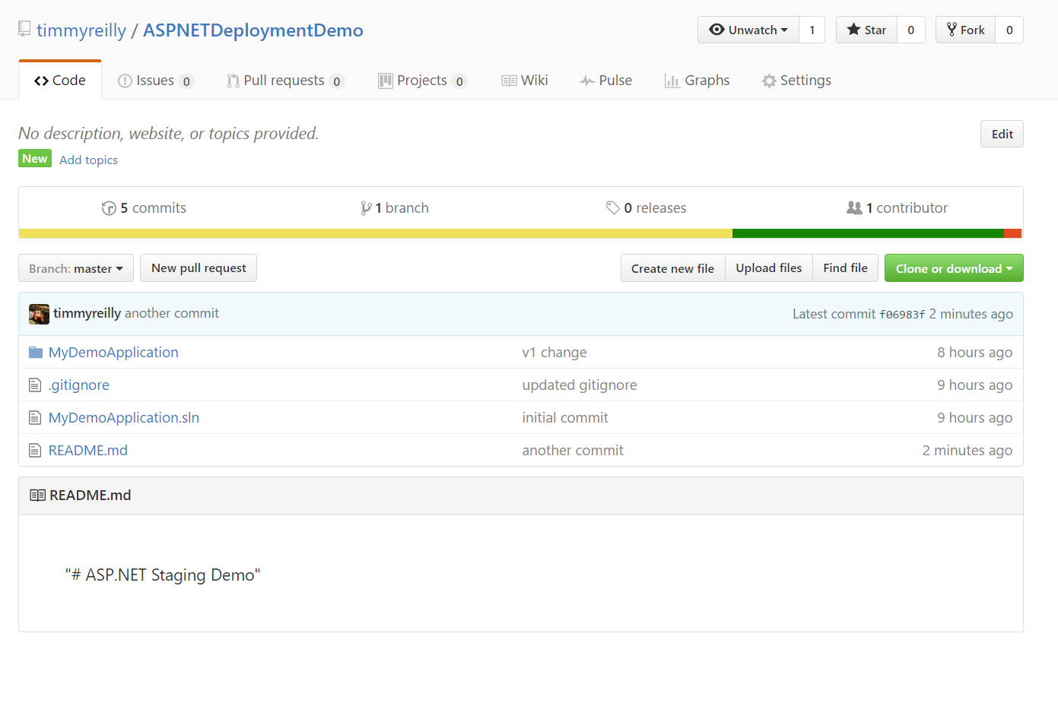Image resolution: width=1058 pixels, height=703 pixels.
Task: Click Create new file button
Action: (x=672, y=268)
